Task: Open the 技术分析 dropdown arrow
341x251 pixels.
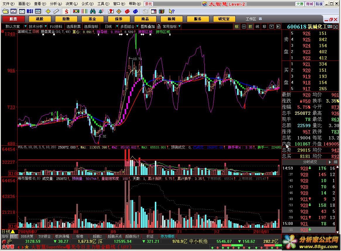Action: pyautogui.click(x=46, y=26)
